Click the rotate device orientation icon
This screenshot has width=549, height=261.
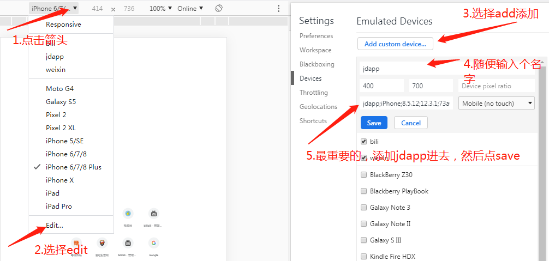click(218, 9)
